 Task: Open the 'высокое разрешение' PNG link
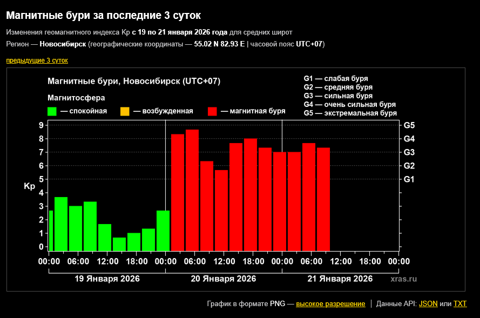(x=330, y=304)
